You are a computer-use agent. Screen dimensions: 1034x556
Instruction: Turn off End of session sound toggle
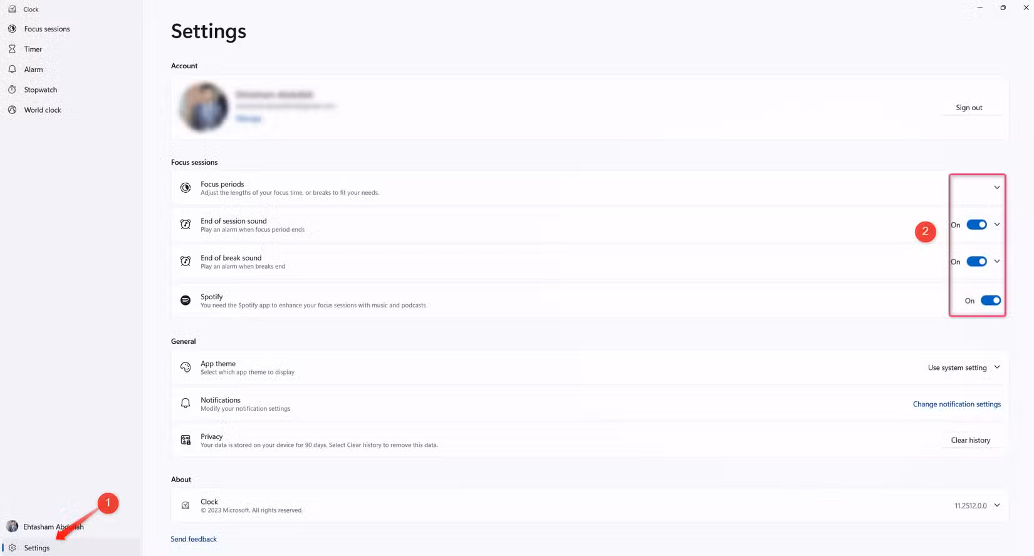(x=976, y=225)
